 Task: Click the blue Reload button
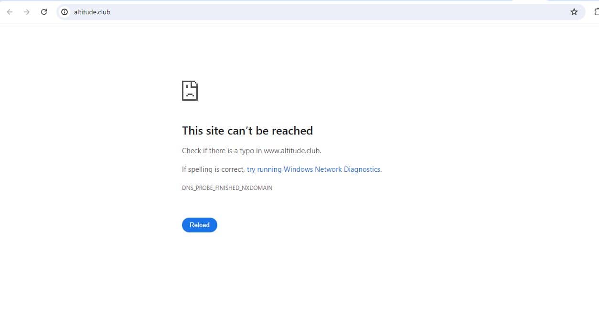pos(200,225)
